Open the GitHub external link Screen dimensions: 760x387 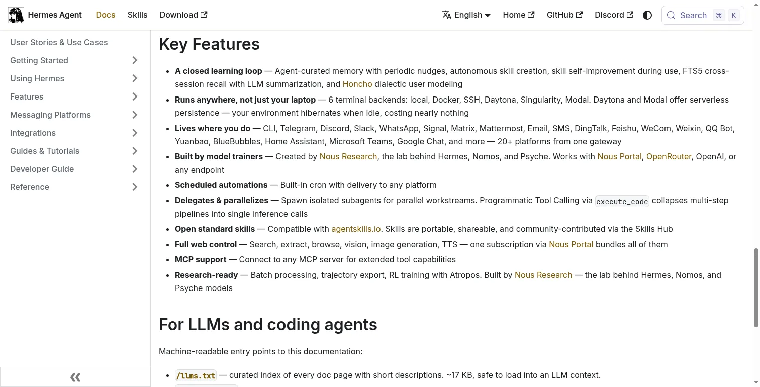pos(564,15)
